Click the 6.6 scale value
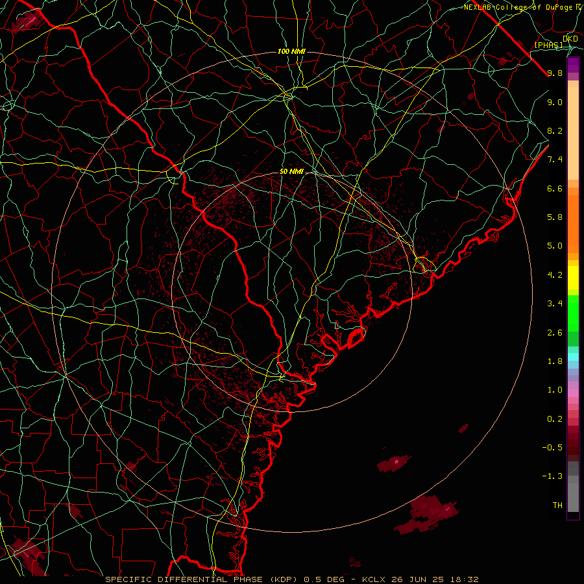The width and height of the screenshot is (584, 584). pyautogui.click(x=555, y=188)
